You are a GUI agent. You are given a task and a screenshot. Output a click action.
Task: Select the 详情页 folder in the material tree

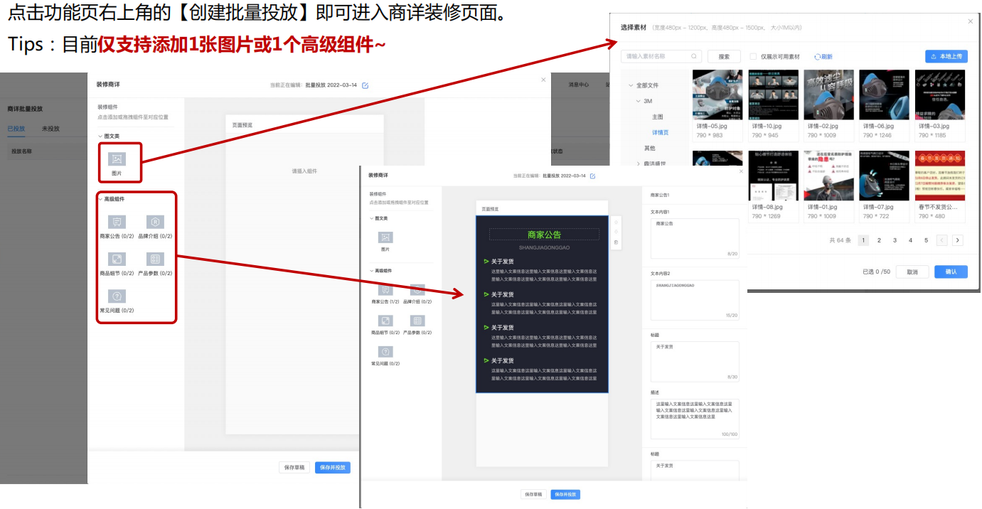(x=661, y=132)
